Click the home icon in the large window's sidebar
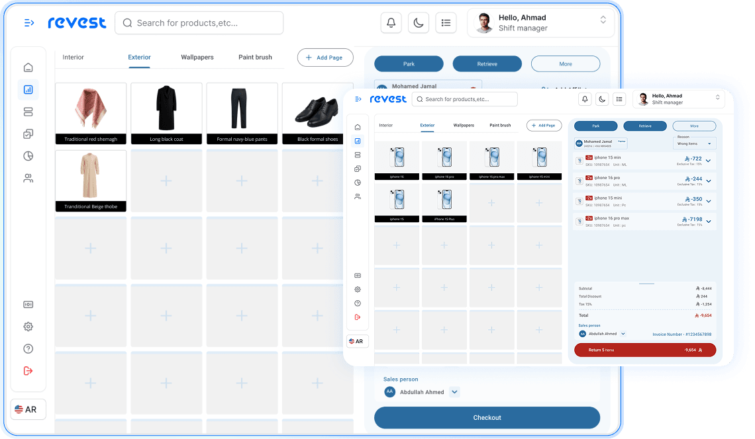The image size is (755, 439). pyautogui.click(x=28, y=67)
